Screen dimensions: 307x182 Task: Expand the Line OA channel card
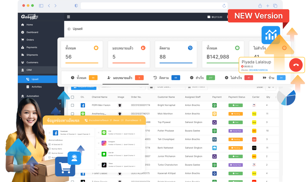click(99, 154)
